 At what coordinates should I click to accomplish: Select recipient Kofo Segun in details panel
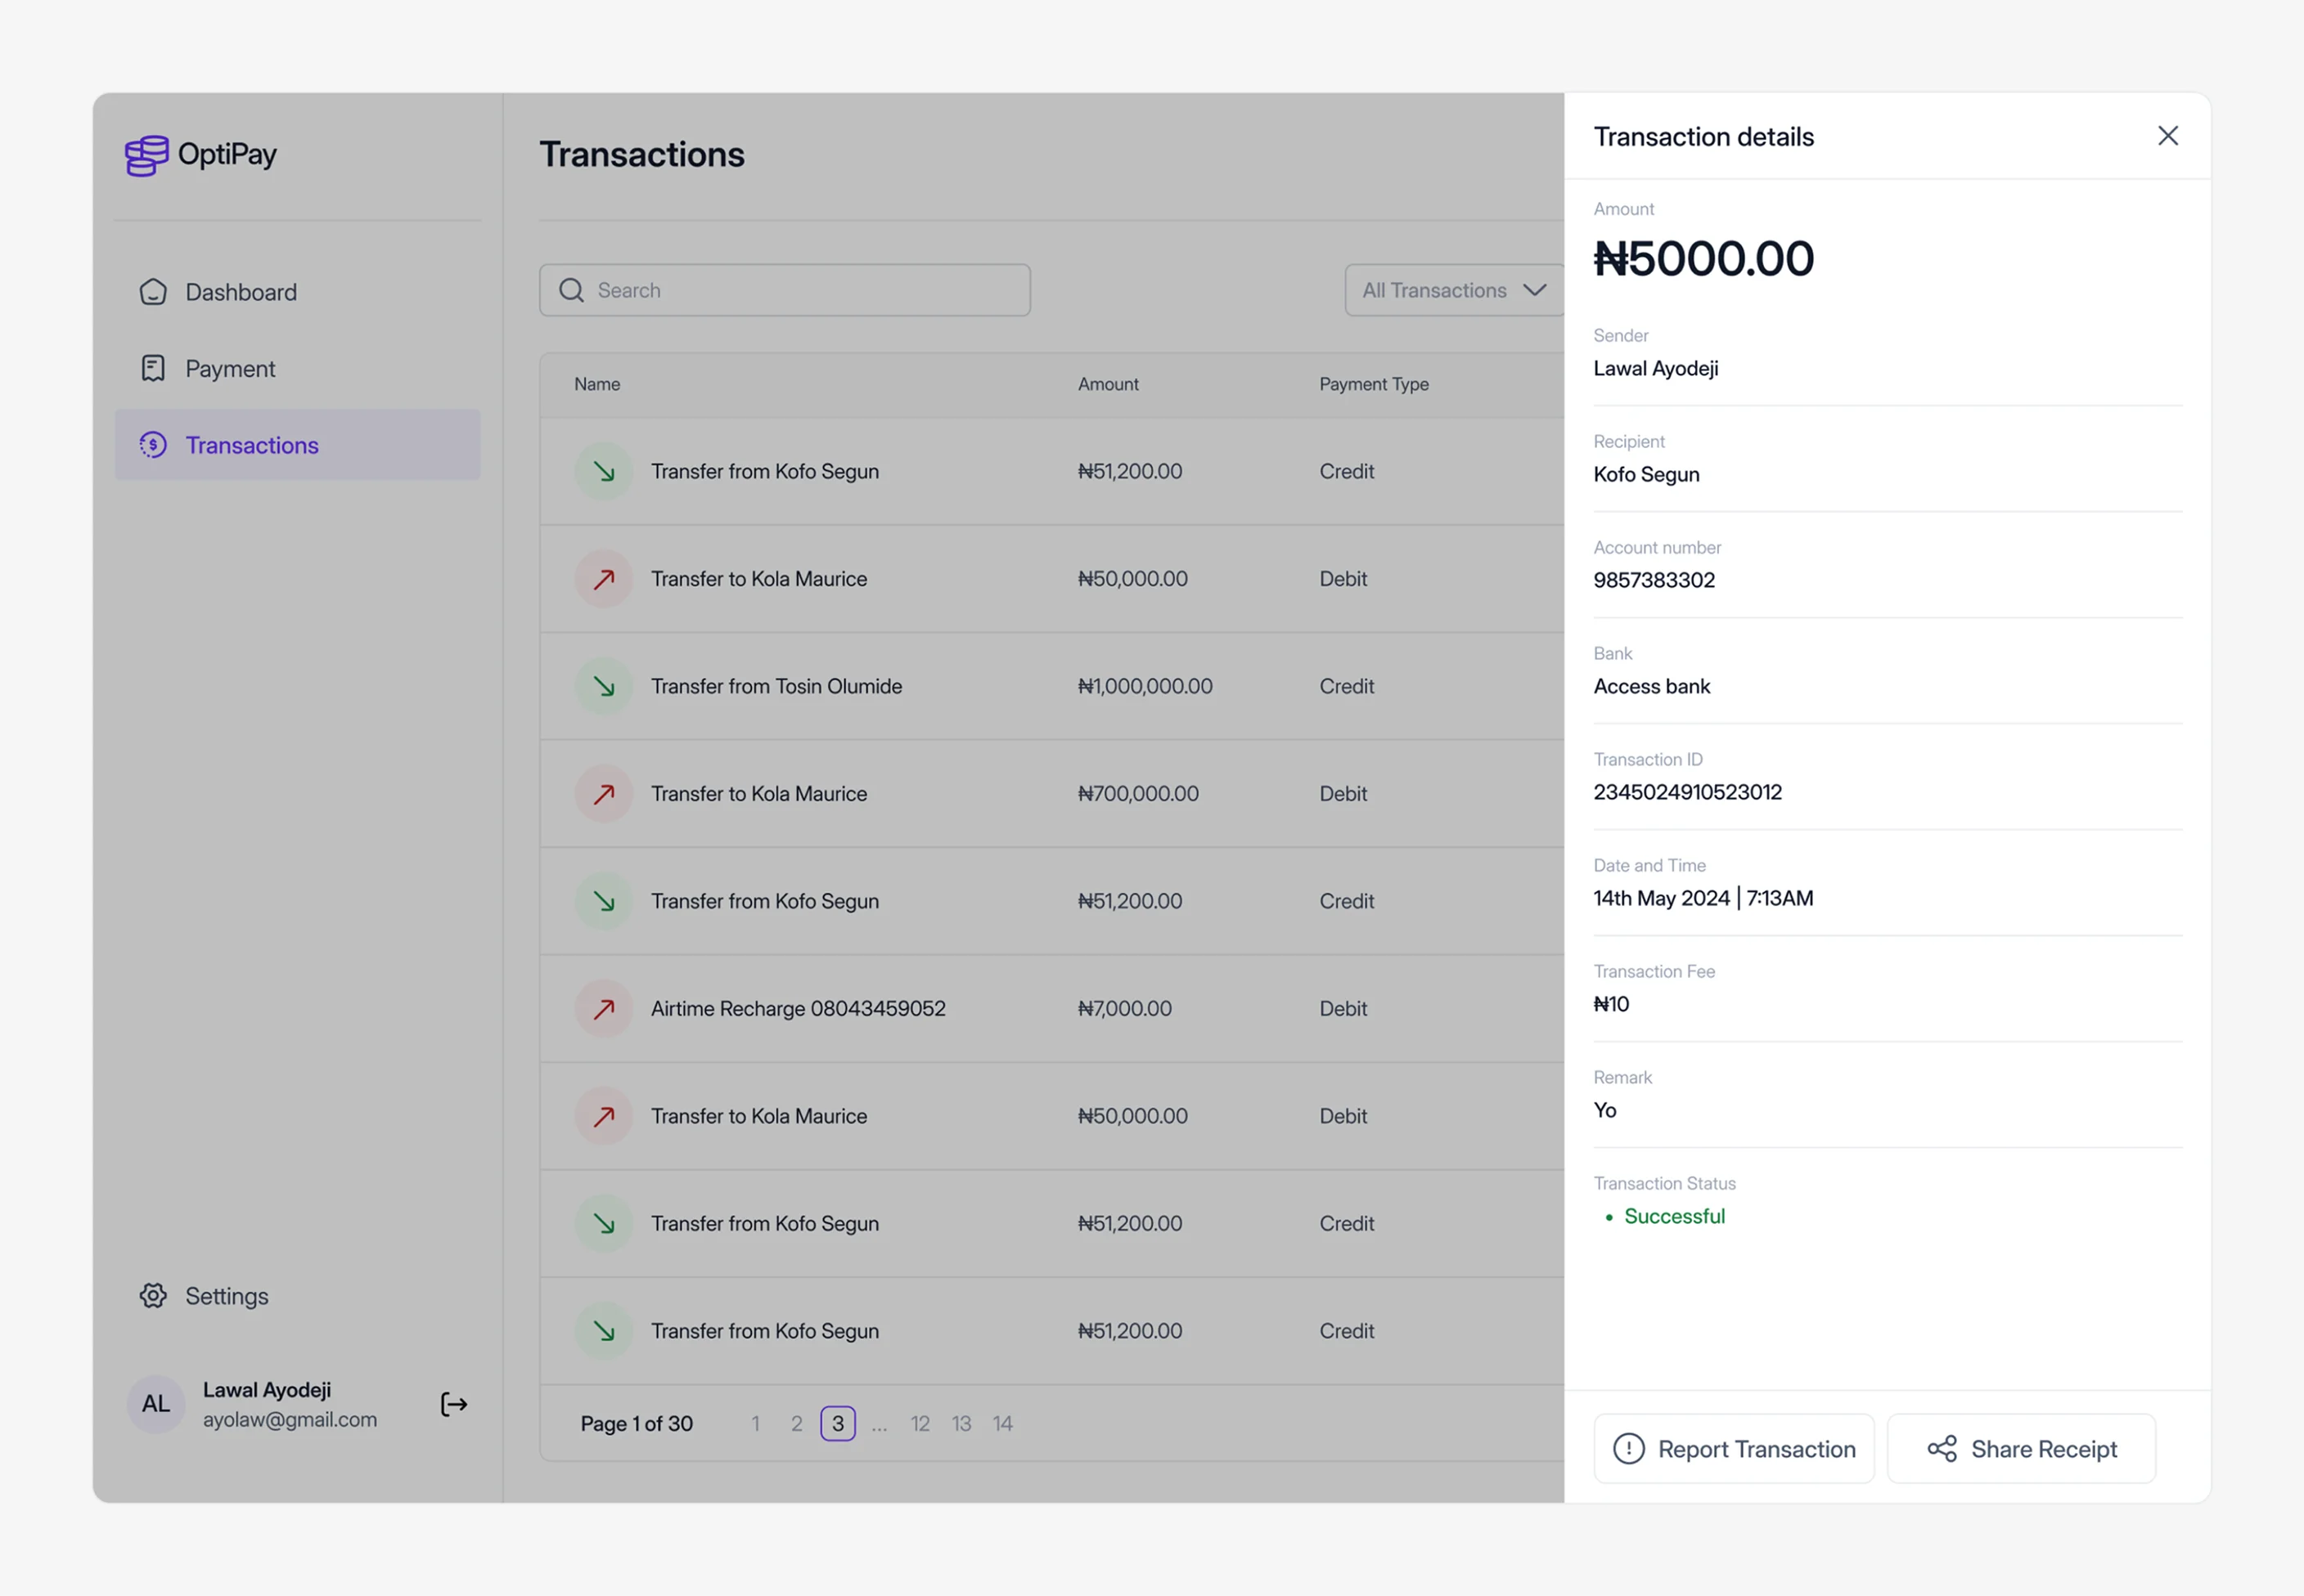pos(1645,474)
